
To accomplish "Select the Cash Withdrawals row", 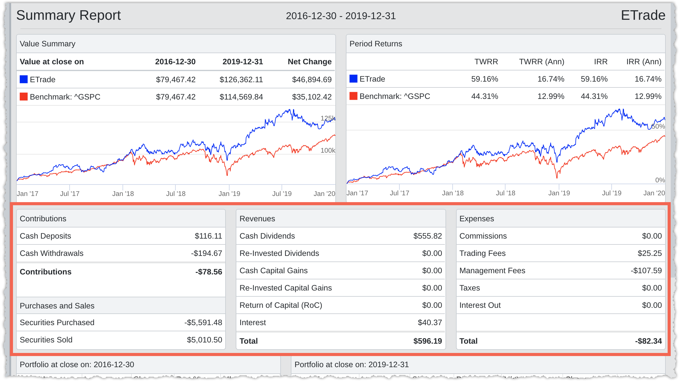I will pyautogui.click(x=121, y=253).
